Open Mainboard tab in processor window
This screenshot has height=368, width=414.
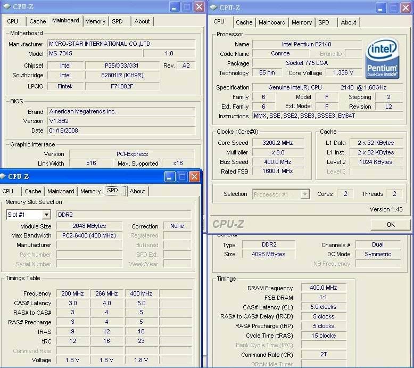click(272, 22)
